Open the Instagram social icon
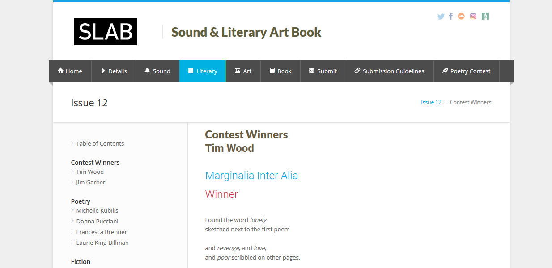The width and height of the screenshot is (552, 268). (x=473, y=16)
